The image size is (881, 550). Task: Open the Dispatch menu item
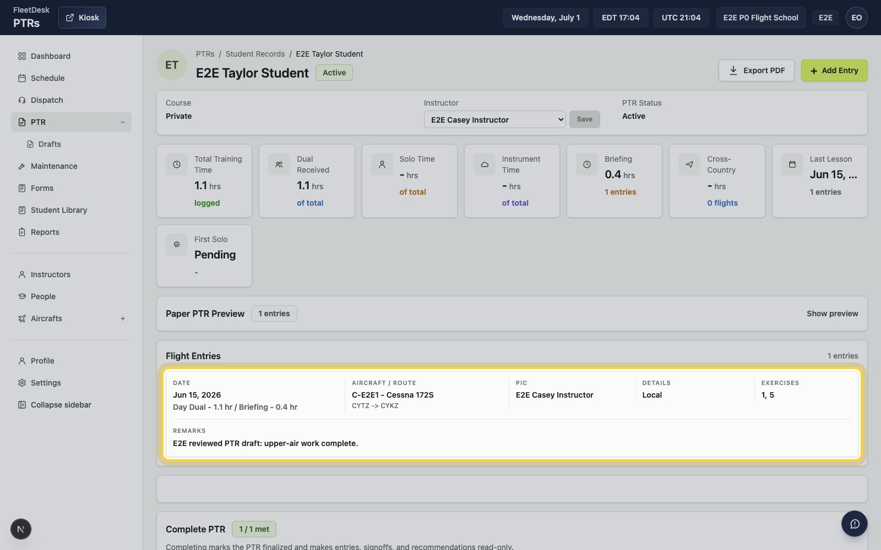click(71, 100)
